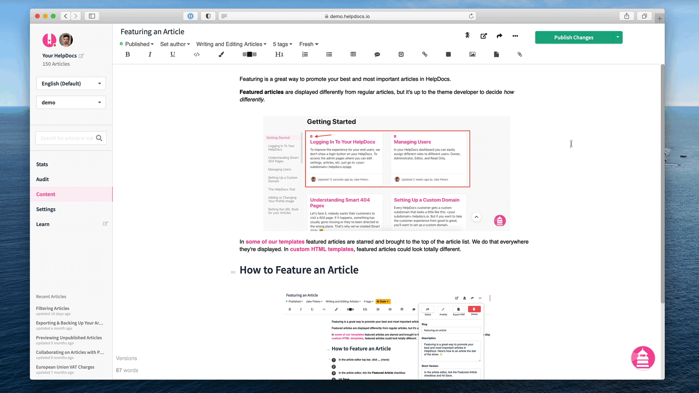Viewport: 699px width, 393px height.
Task: Insert a bulleted list
Action: coord(329,54)
